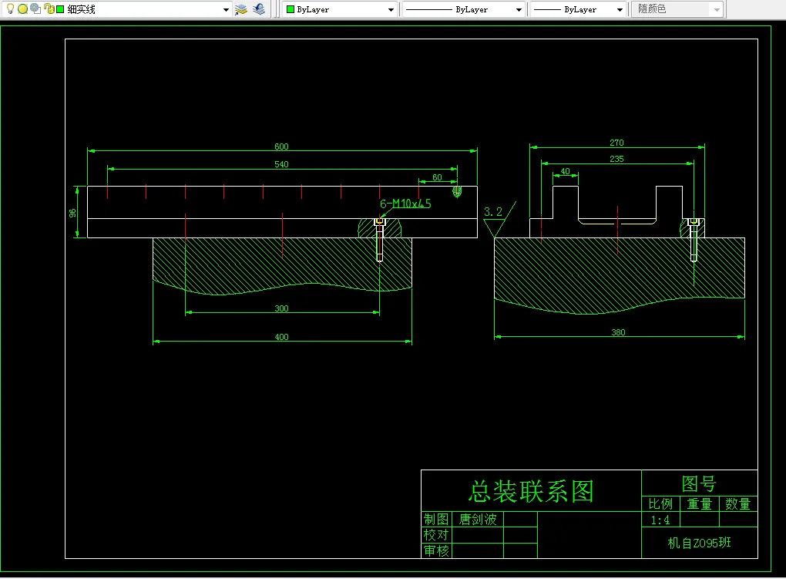Open the ByLayer color control dropdown
This screenshot has height=579, width=786.
click(391, 9)
